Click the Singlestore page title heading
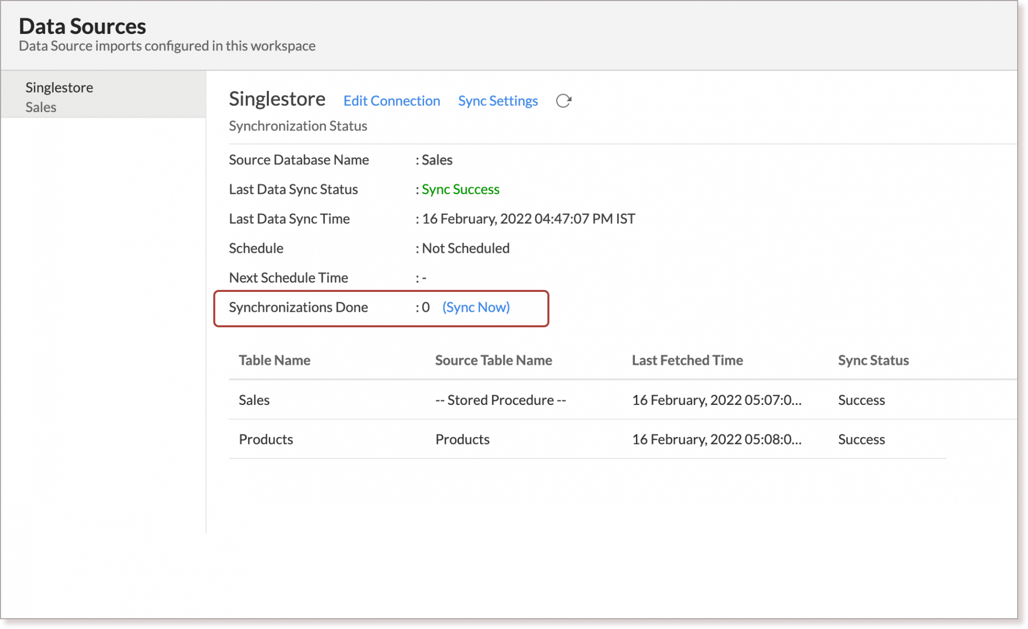Screen dimensions: 1028x629 click(278, 99)
